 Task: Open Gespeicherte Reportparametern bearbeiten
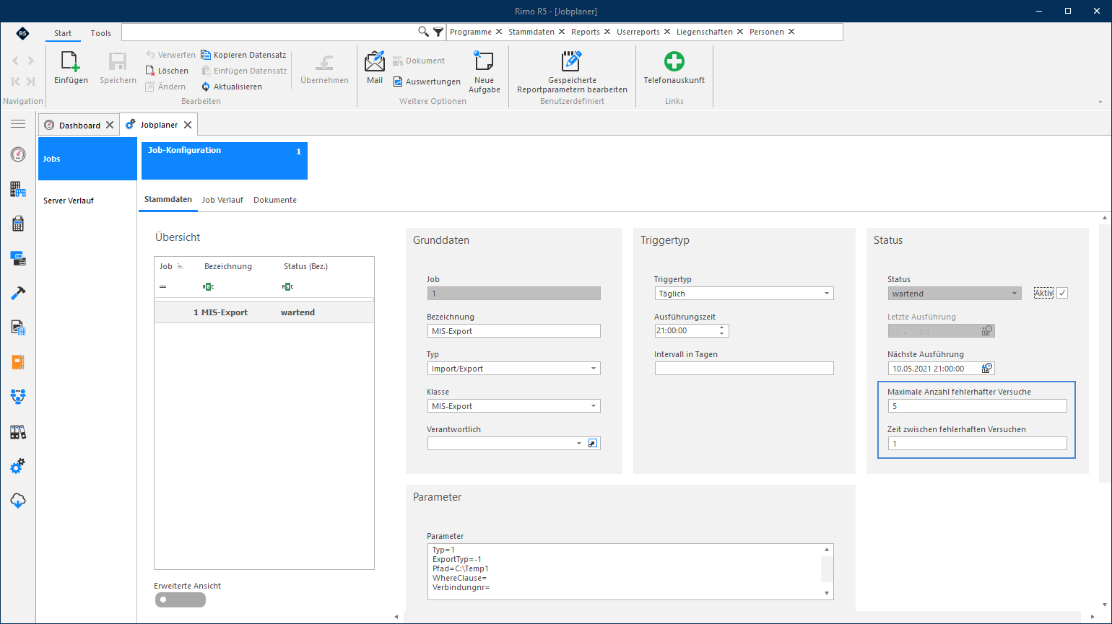(x=572, y=71)
